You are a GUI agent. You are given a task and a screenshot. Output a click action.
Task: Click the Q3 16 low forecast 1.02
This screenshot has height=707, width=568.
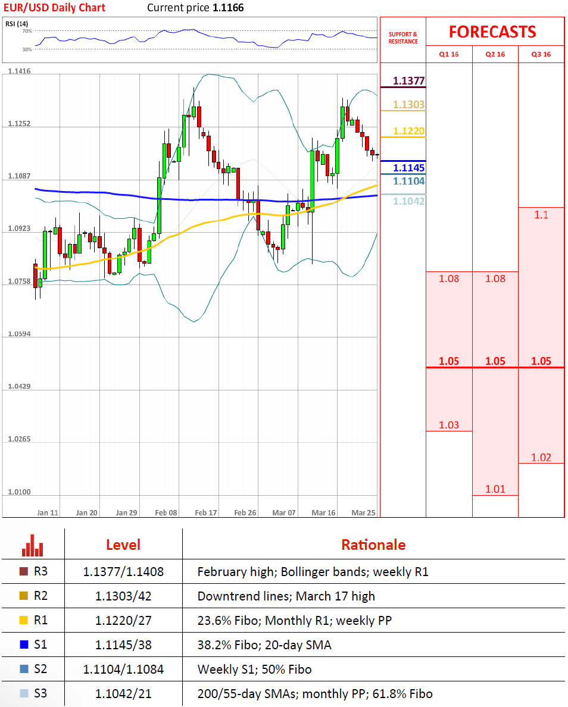(541, 457)
